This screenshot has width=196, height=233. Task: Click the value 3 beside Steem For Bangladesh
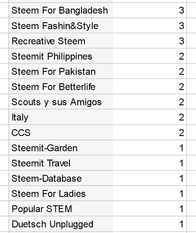point(182,10)
